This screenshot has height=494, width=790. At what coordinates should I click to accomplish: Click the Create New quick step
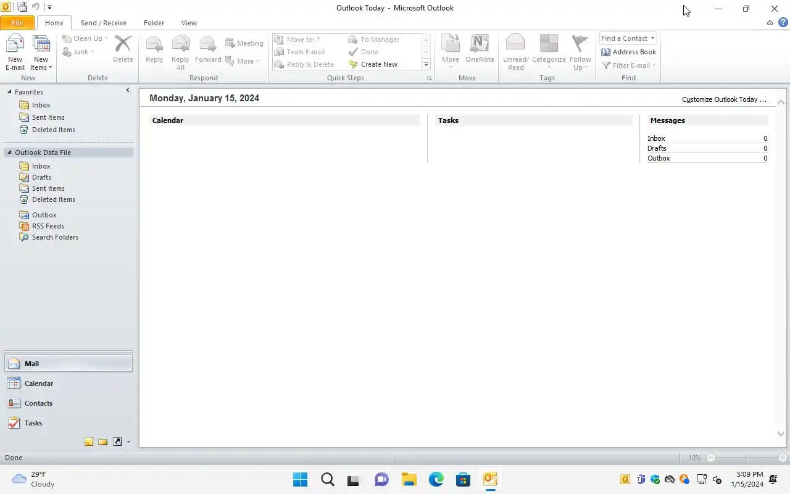click(373, 64)
